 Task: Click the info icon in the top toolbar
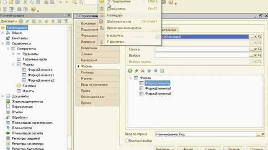(x=171, y=2)
